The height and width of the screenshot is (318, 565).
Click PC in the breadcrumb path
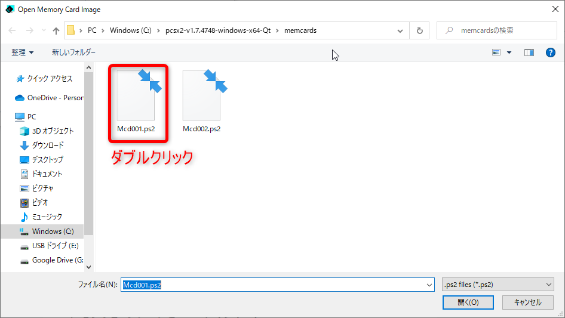click(92, 30)
